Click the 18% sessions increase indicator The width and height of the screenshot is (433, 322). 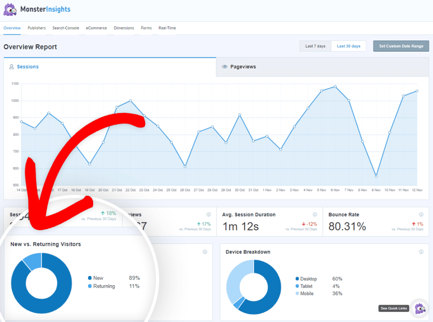pyautogui.click(x=108, y=213)
